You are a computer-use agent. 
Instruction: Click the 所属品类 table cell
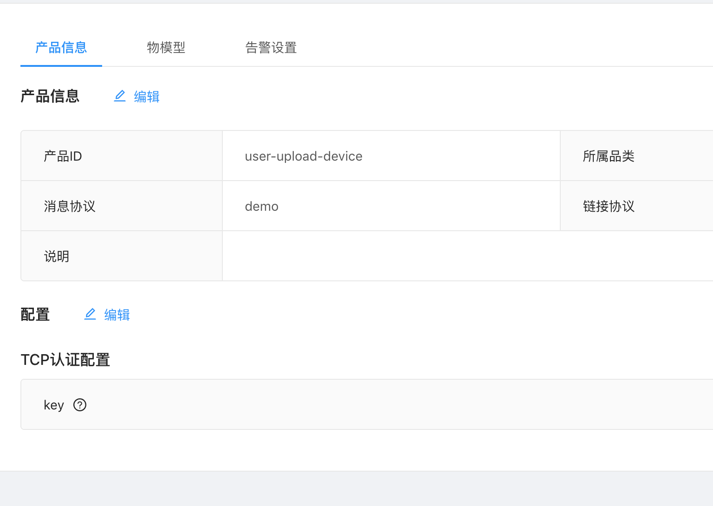pos(608,156)
